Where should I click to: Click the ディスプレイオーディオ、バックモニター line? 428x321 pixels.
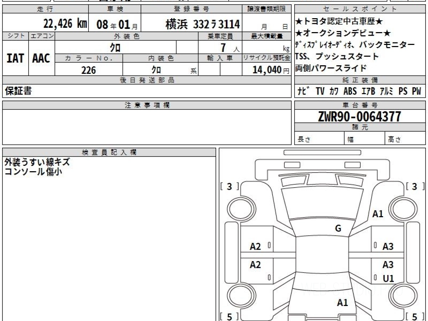[x=355, y=45]
